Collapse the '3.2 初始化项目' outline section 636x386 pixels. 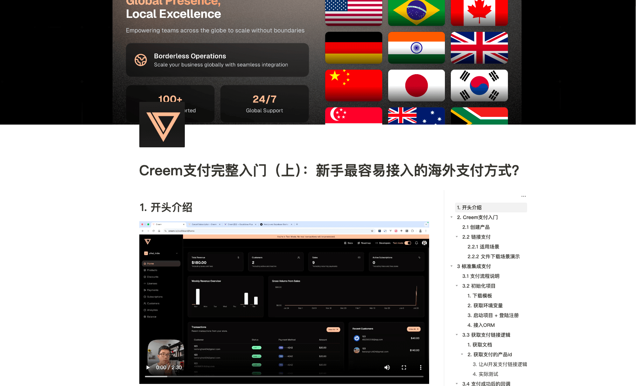pos(457,286)
